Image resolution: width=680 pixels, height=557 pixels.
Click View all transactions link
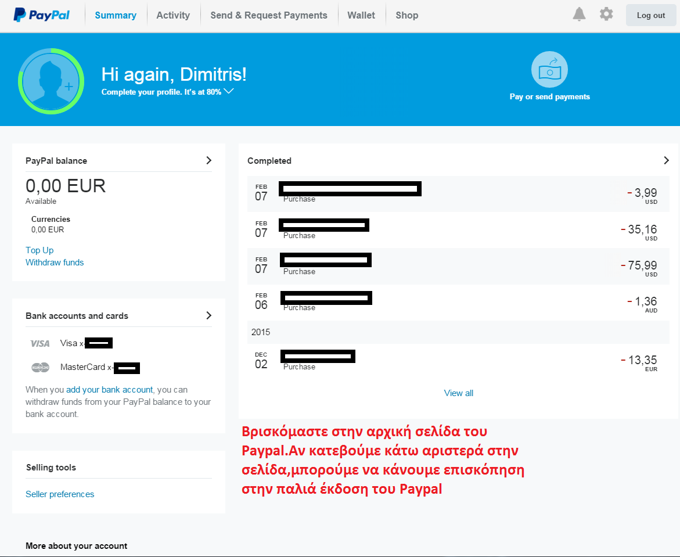(x=458, y=393)
